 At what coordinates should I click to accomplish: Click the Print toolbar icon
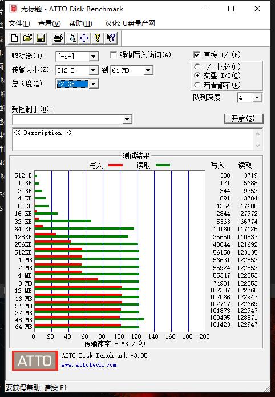58,38
